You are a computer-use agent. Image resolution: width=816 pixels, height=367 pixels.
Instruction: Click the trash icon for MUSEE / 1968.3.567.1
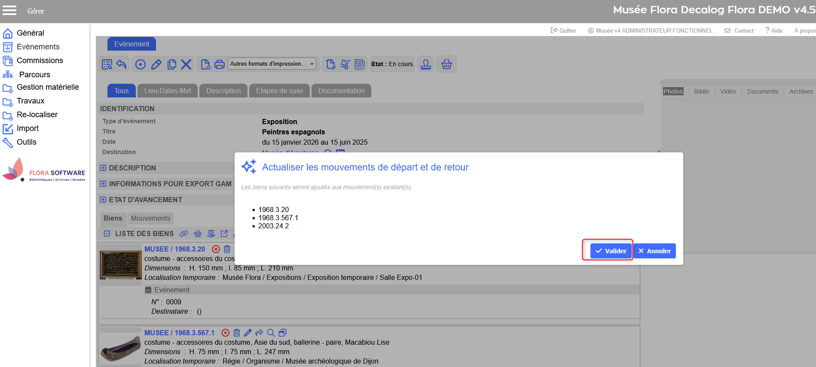coord(237,333)
